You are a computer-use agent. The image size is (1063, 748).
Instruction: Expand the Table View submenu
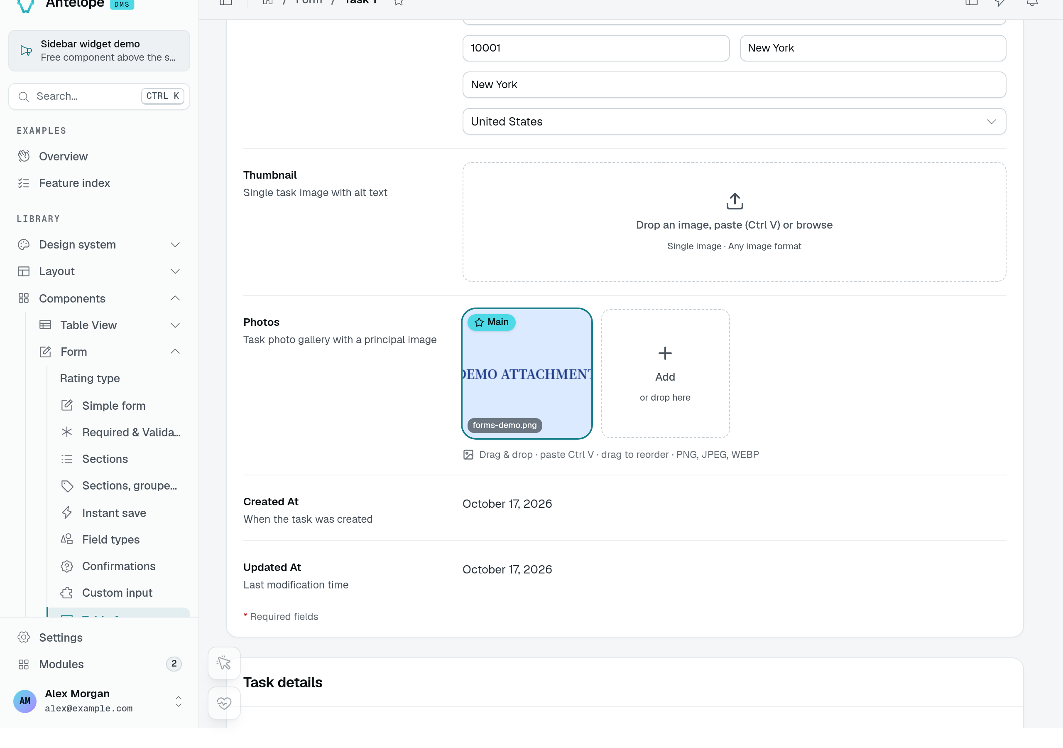[x=110, y=325]
